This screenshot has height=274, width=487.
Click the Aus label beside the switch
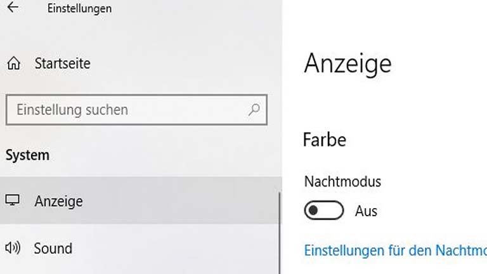pos(366,211)
